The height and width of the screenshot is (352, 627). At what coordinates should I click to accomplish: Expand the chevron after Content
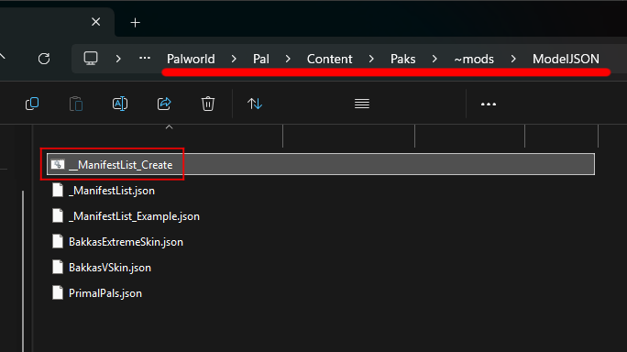click(371, 59)
